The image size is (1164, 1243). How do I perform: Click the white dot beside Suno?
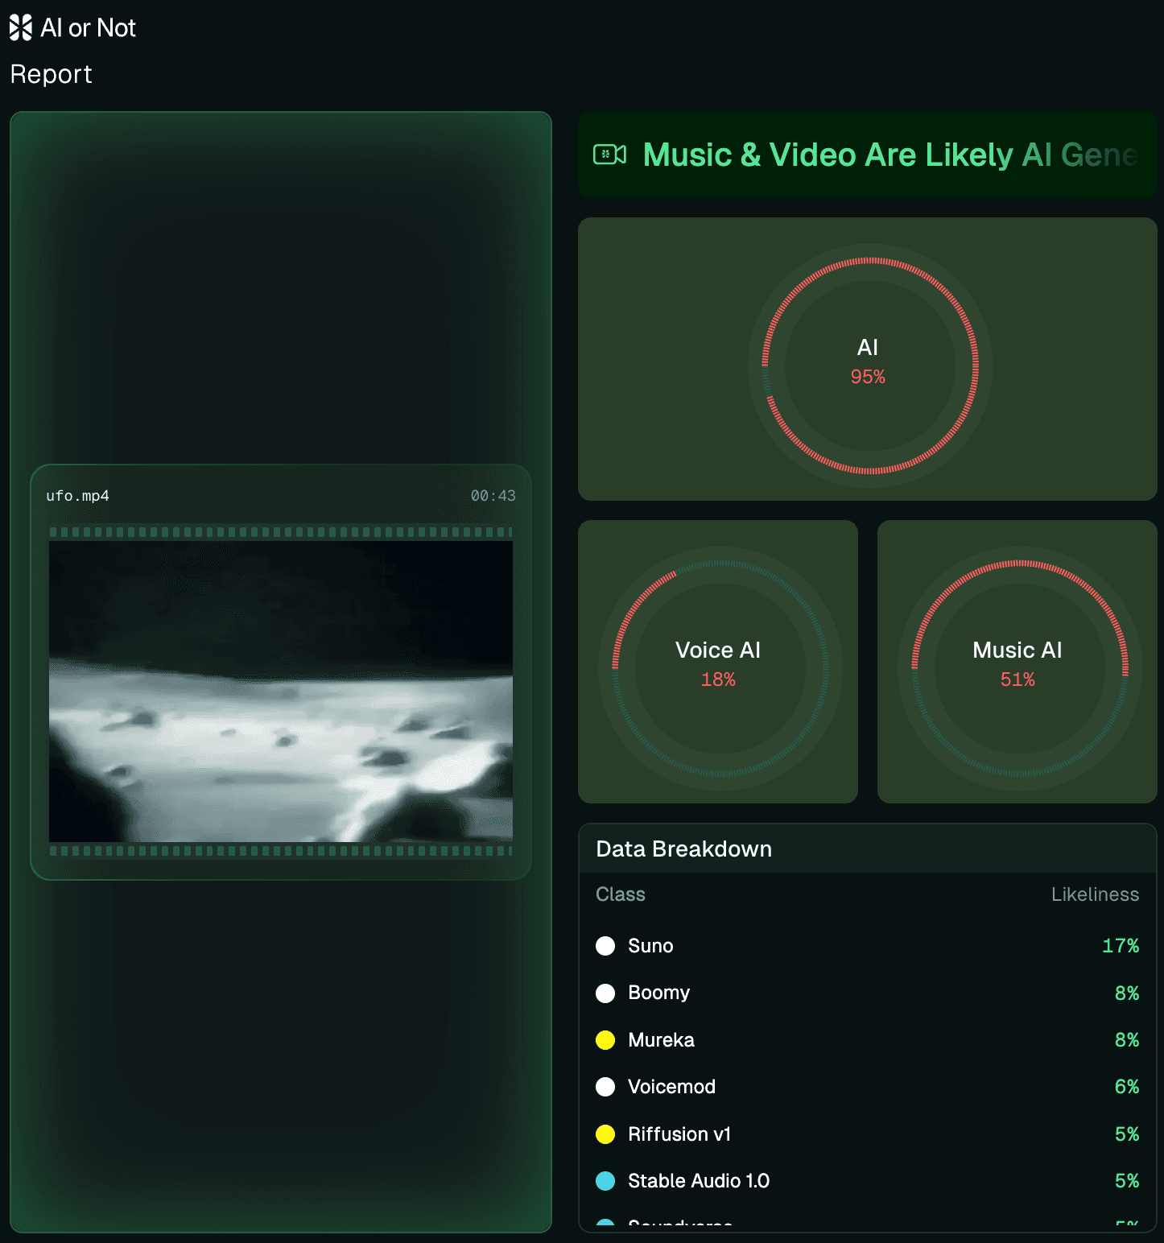(x=605, y=946)
